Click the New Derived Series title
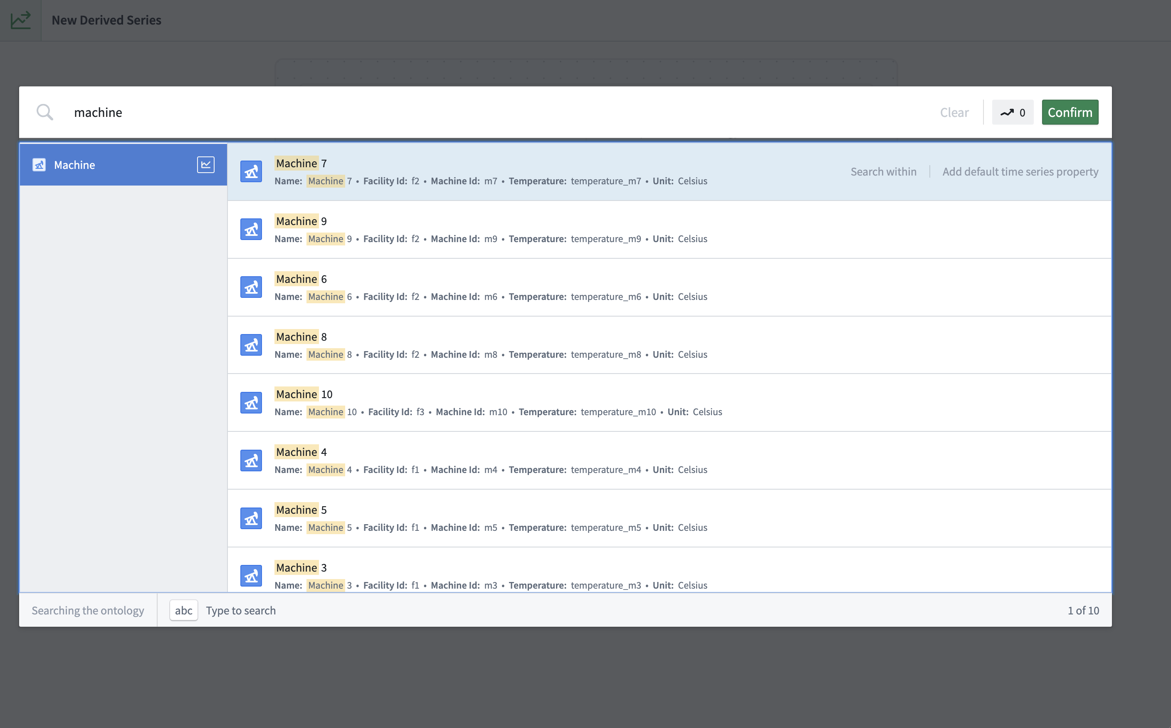Image resolution: width=1171 pixels, height=728 pixels. tap(106, 20)
